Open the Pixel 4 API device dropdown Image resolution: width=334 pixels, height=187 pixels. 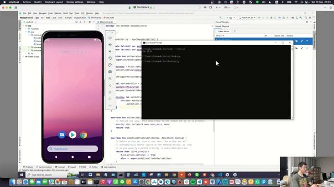[x=247, y=18]
